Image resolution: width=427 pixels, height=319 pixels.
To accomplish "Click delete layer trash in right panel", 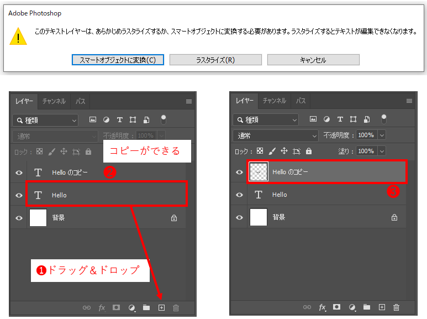I will pyautogui.click(x=396, y=307).
